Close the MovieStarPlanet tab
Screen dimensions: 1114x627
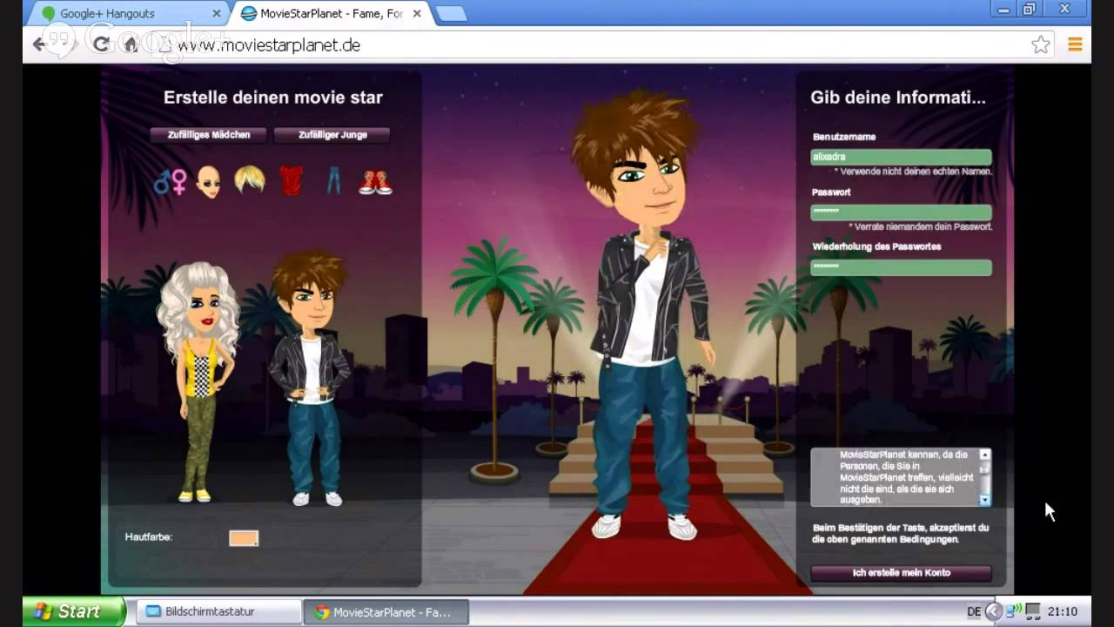[x=416, y=14]
